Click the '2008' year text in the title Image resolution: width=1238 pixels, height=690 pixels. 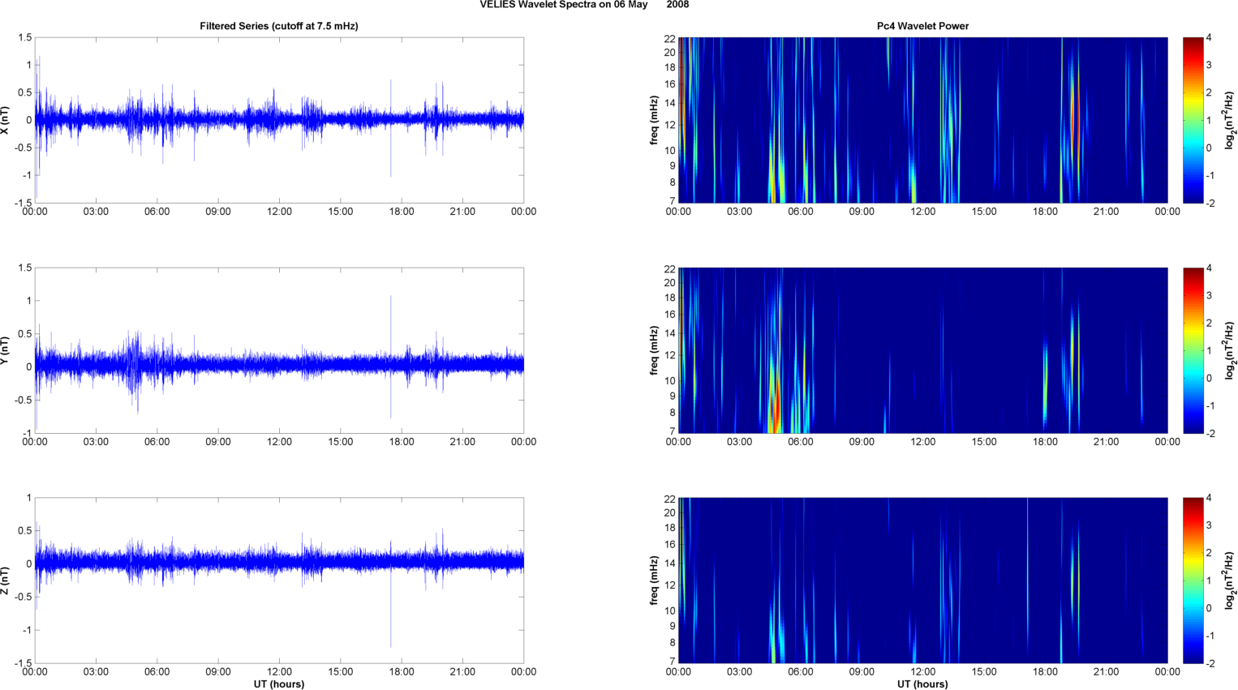678,5
